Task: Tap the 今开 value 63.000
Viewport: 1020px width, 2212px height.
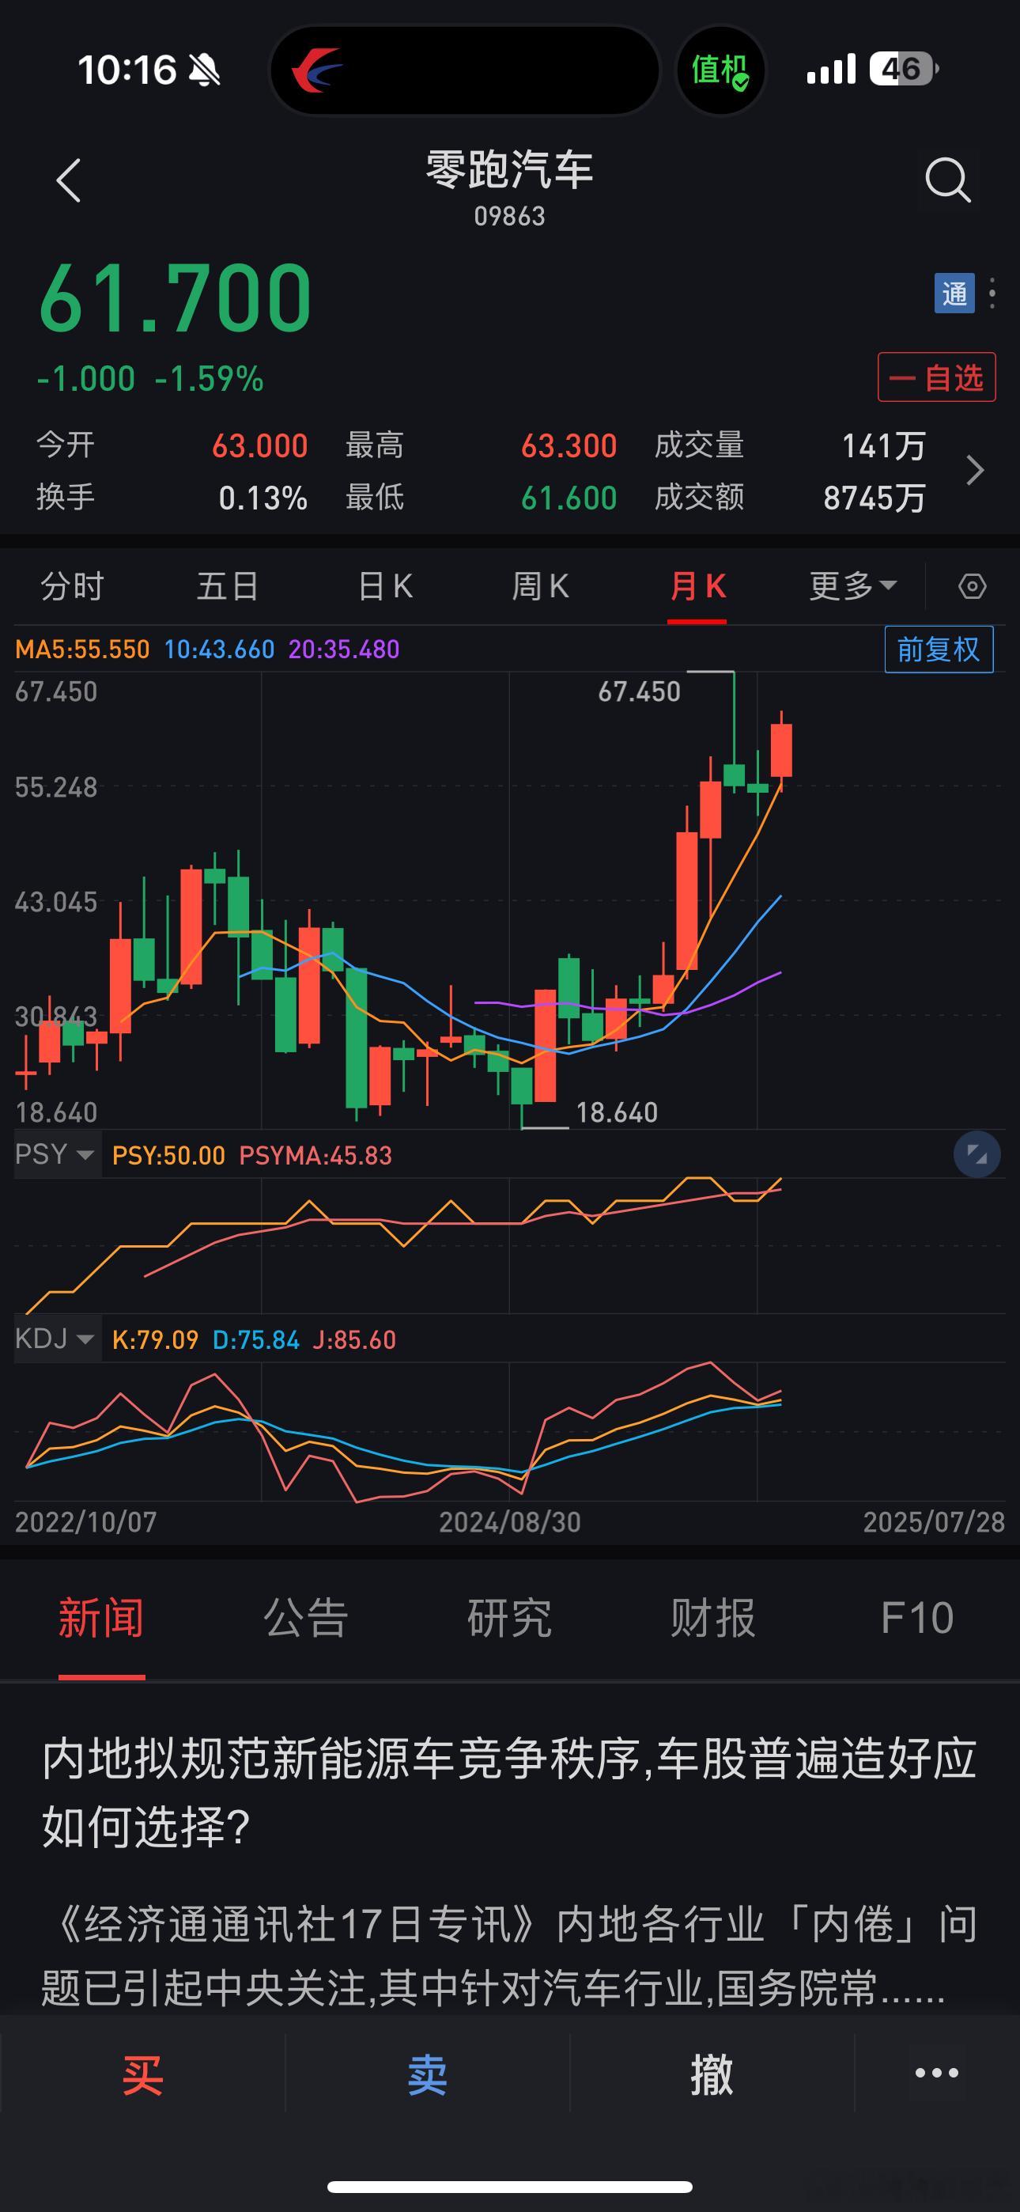Action: 259,445
